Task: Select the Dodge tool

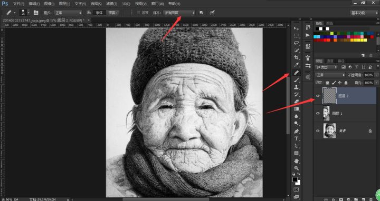Action: [296, 124]
